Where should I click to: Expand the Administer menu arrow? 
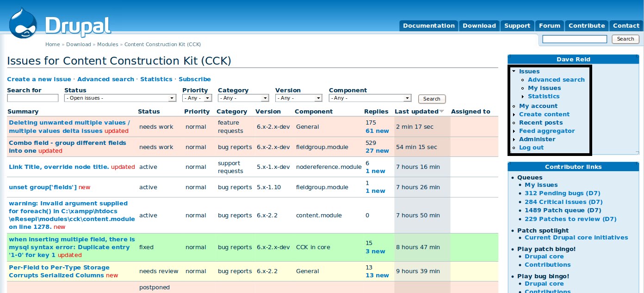pyautogui.click(x=514, y=139)
